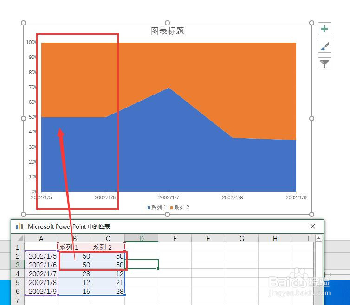
Task: Click the chart icon in data window title bar
Action: pyautogui.click(x=19, y=226)
